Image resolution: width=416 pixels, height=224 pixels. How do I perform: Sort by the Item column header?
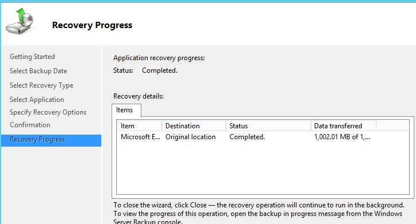(x=140, y=126)
